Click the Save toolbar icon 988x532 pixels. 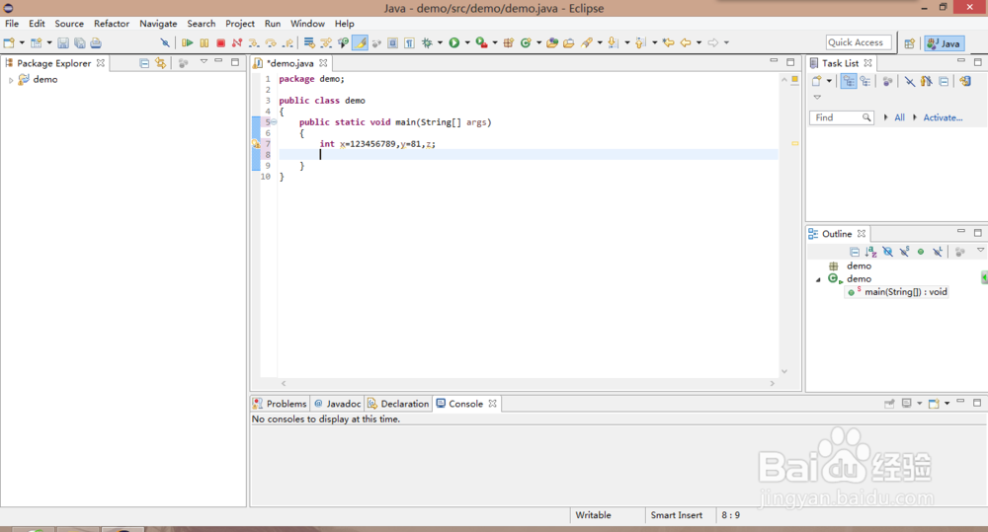coord(63,42)
